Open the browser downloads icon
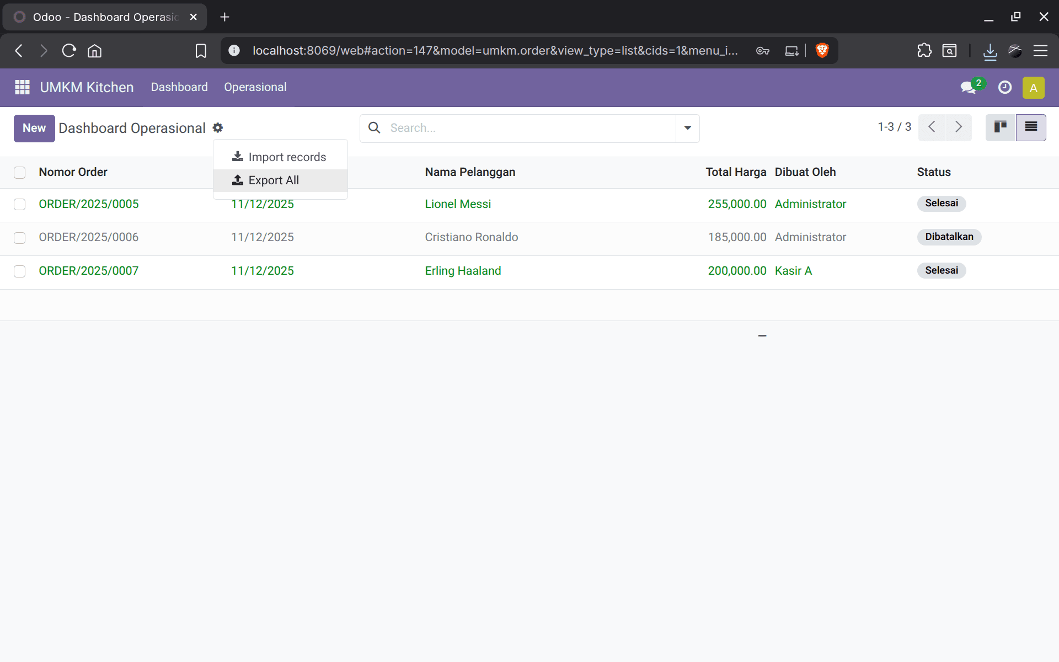Viewport: 1059px width, 662px height. 990,52
